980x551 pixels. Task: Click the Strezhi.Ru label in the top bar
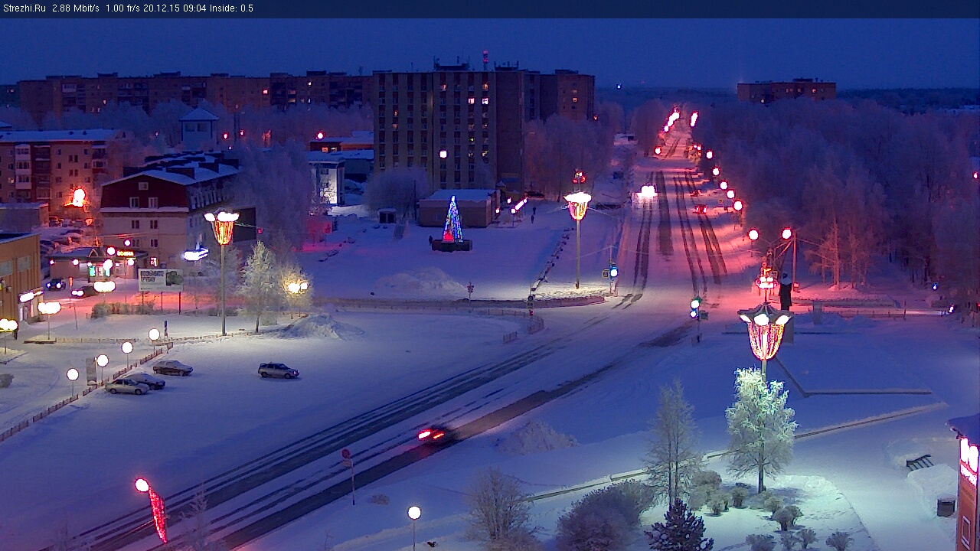[25, 8]
